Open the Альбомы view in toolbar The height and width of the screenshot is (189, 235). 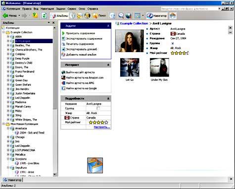coord(59,16)
